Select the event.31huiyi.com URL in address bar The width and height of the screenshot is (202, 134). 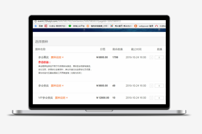(79, 21)
